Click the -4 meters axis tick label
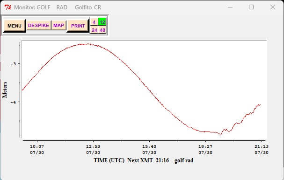The width and height of the screenshot is (284, 180). pos(13,102)
